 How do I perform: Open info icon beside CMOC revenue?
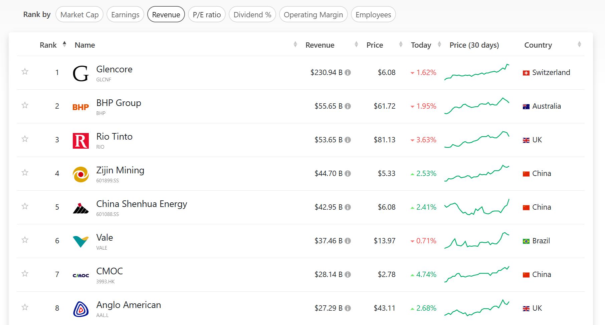pyautogui.click(x=348, y=274)
